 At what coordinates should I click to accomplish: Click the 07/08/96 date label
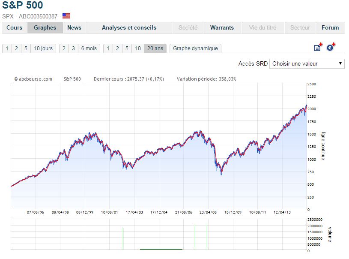(36, 212)
